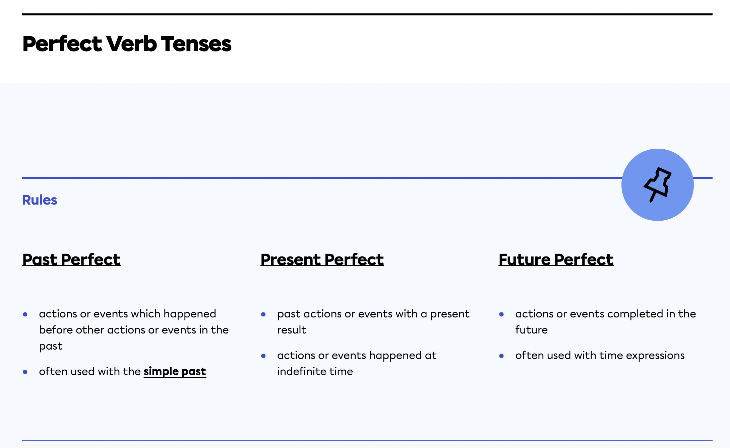Click the bullet dot before "actions or events completed"
The image size is (730, 448).
tap(501, 314)
